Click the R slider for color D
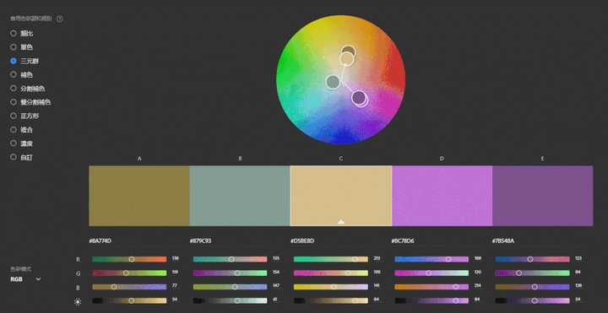 click(432, 259)
